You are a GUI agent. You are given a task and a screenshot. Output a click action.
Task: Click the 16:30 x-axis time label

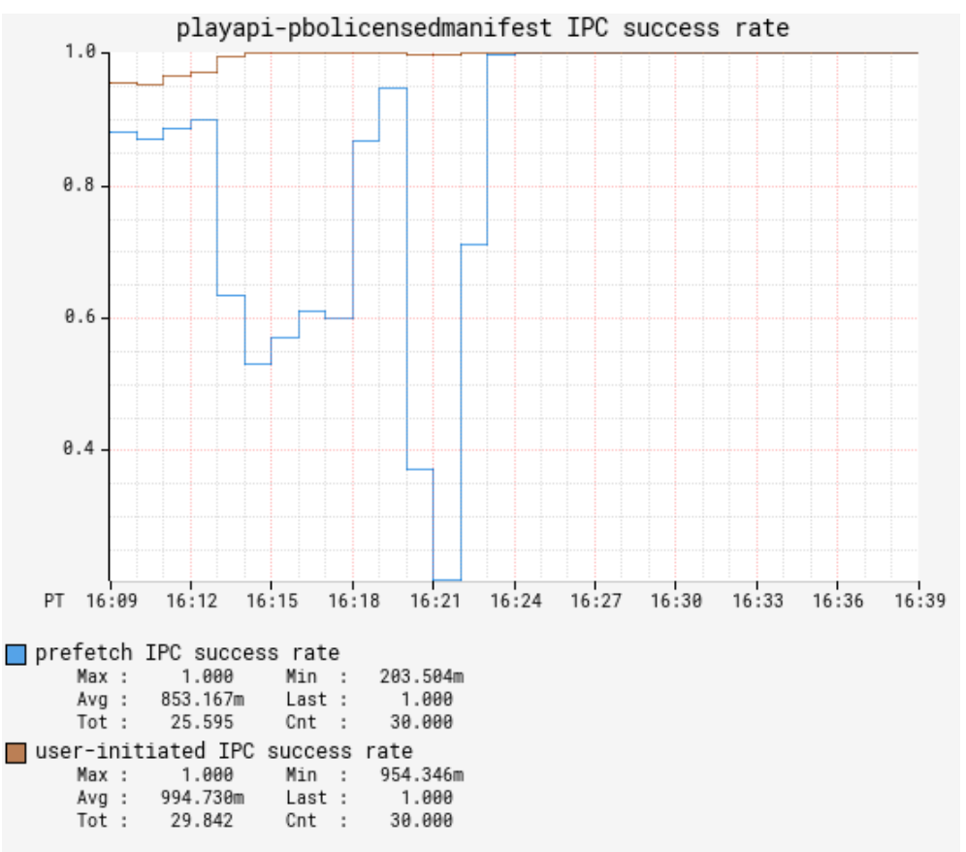(676, 601)
